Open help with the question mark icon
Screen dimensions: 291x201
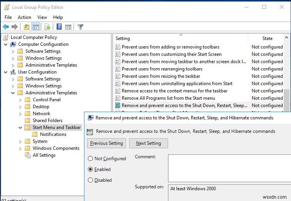click(x=59, y=27)
